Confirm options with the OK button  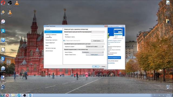(96, 66)
